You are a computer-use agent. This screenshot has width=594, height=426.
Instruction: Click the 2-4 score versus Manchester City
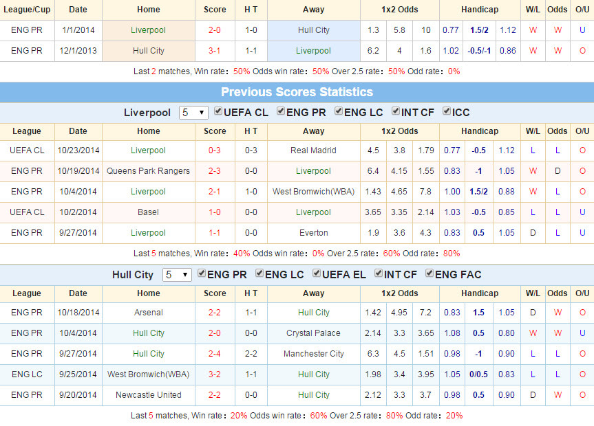215,354
